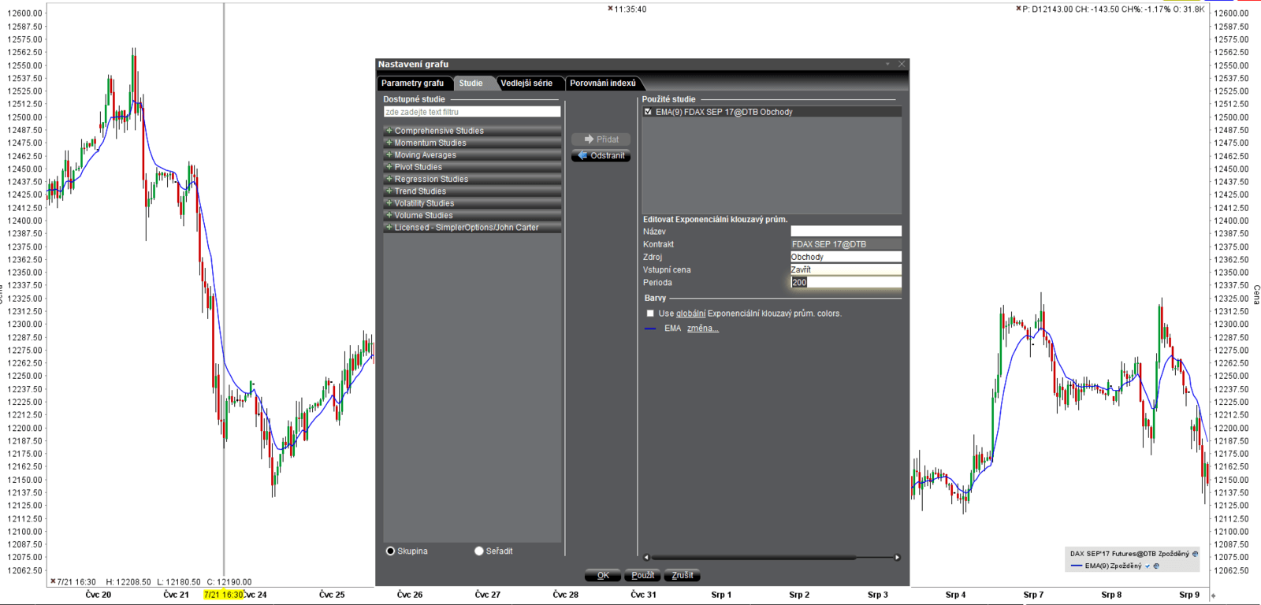Click globe icon next to DAX SEP'17 Futures legend
Viewport: 1261px width, 605px height.
click(x=1195, y=554)
